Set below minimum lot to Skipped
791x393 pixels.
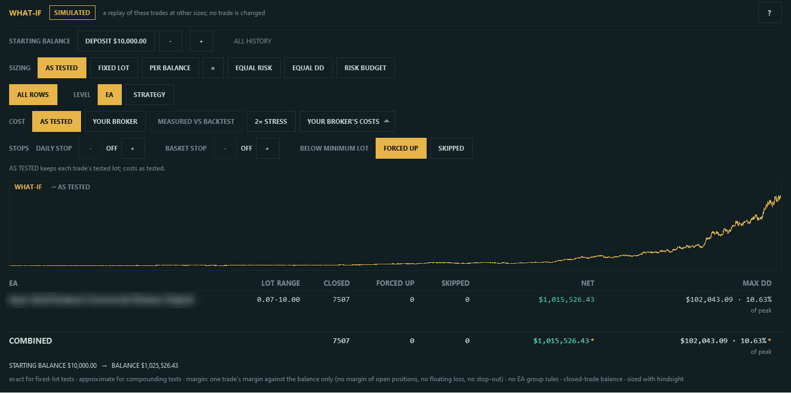(x=451, y=149)
